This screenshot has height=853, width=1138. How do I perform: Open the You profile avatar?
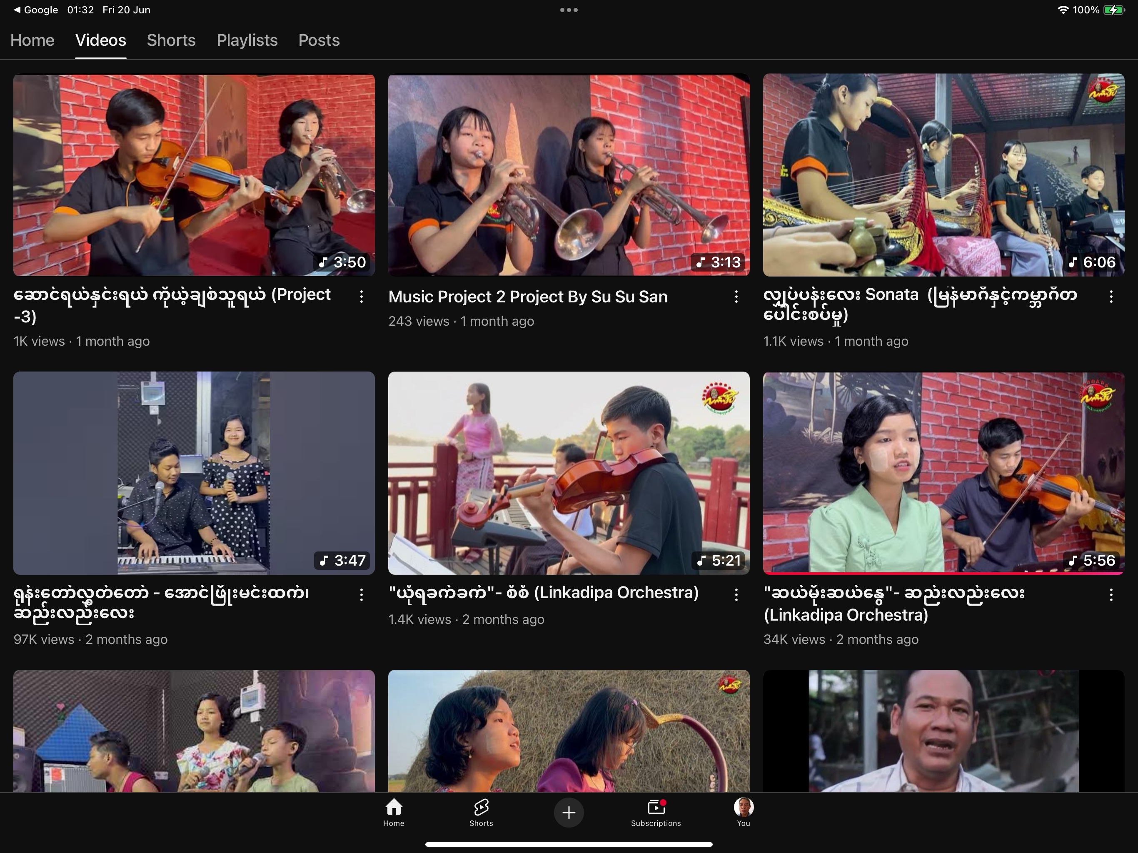(744, 808)
